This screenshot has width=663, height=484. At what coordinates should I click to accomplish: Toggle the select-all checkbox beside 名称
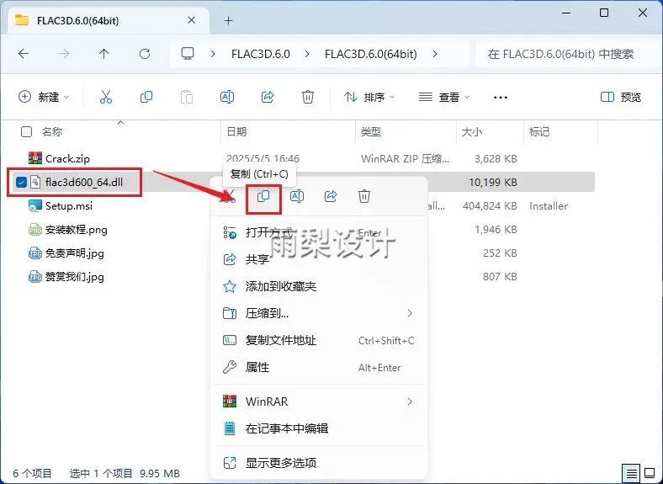(x=26, y=131)
